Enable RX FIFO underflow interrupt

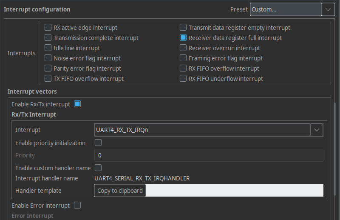pos(183,79)
